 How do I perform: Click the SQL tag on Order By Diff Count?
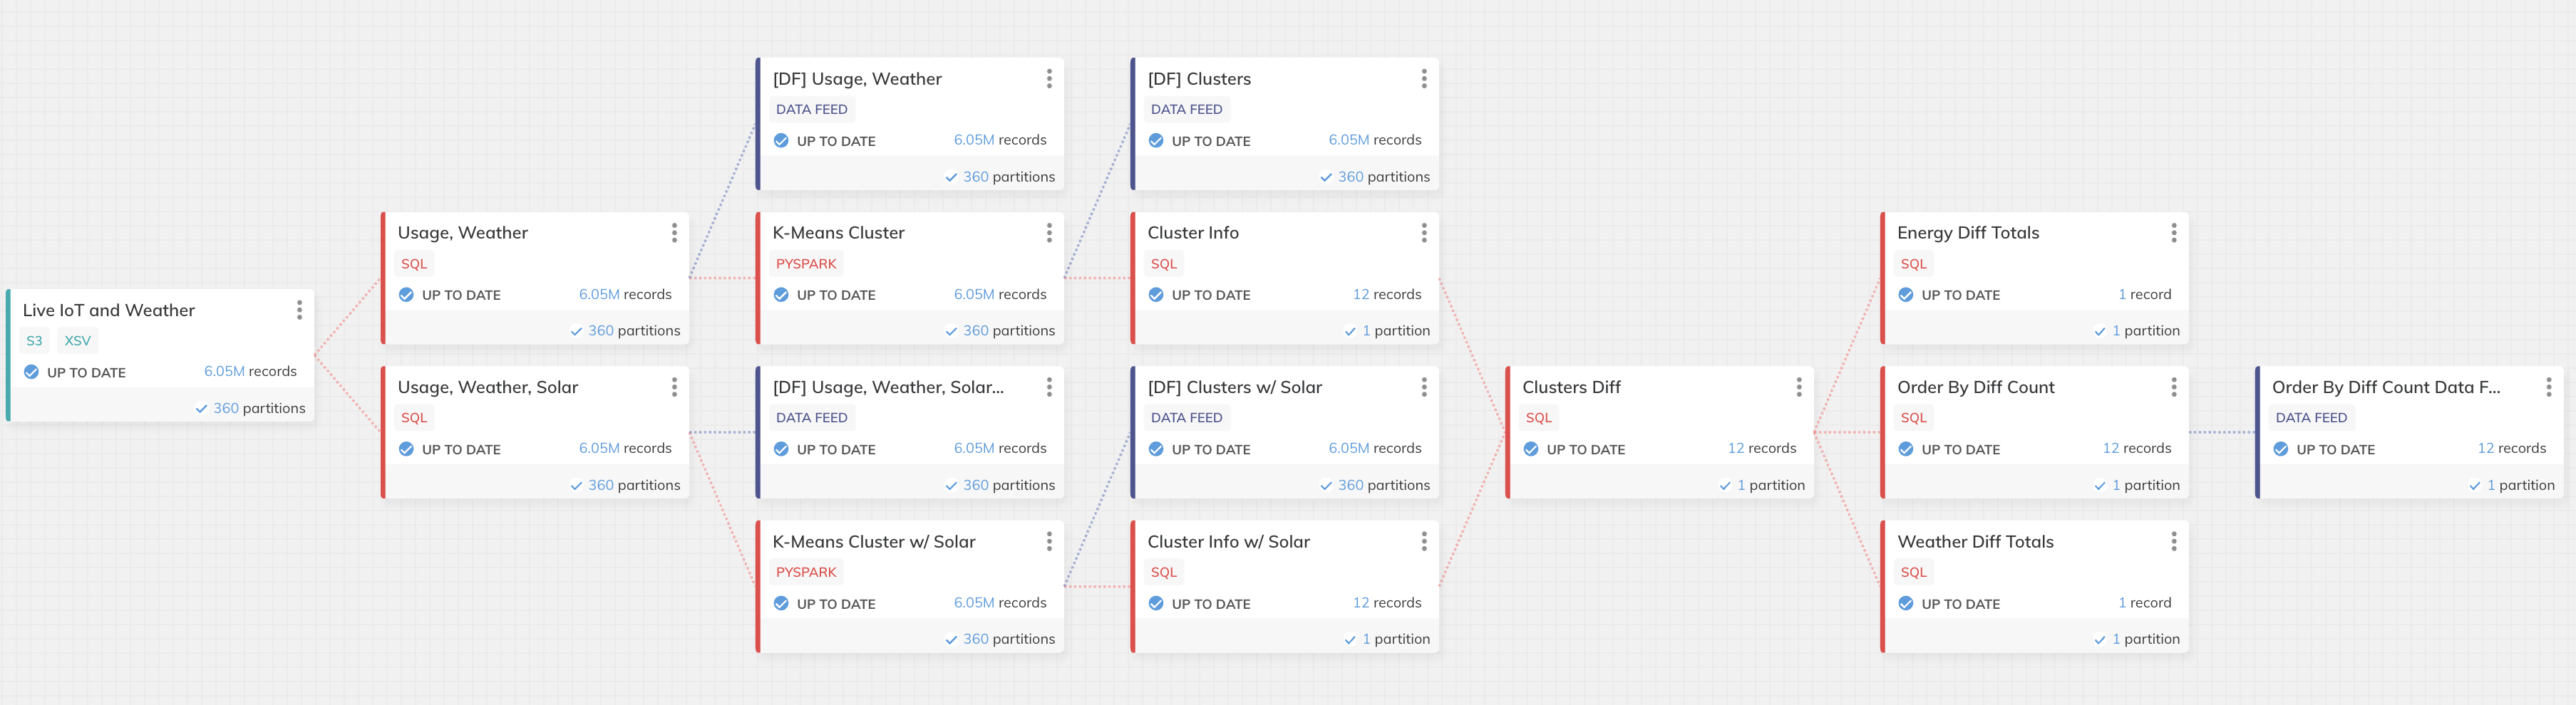tap(1913, 417)
